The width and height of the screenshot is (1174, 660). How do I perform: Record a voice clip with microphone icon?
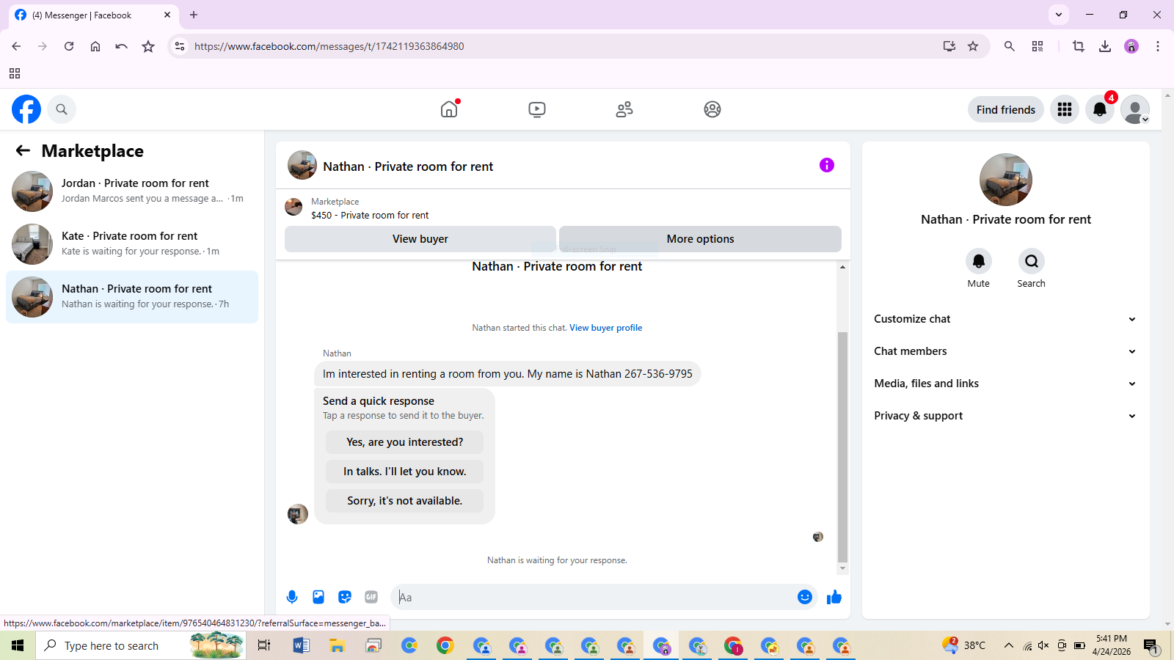[x=292, y=597]
